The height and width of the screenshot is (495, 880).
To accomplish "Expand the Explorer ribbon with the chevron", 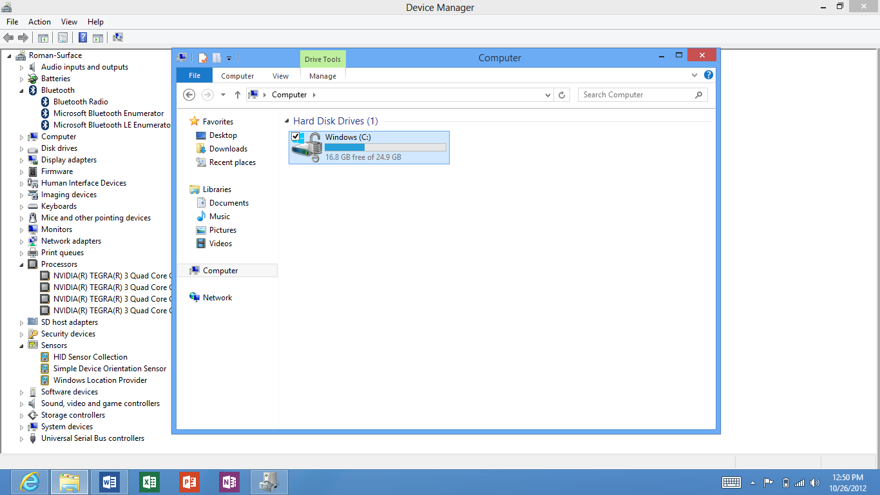I will click(694, 75).
